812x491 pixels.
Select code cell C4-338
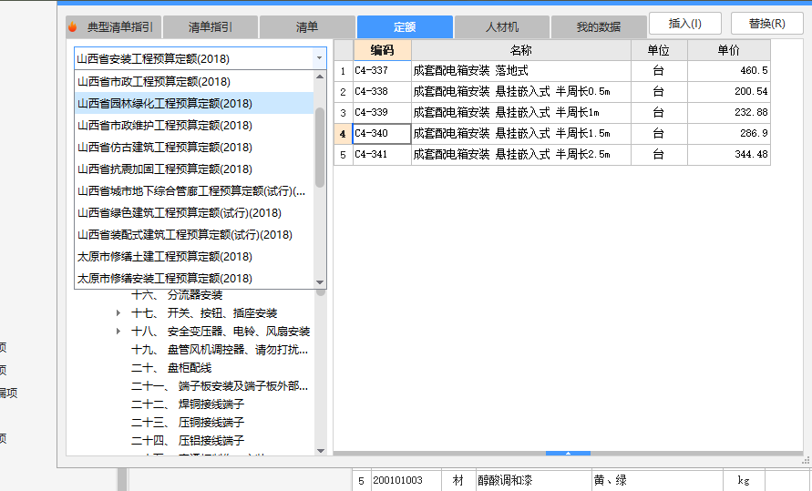[382, 92]
